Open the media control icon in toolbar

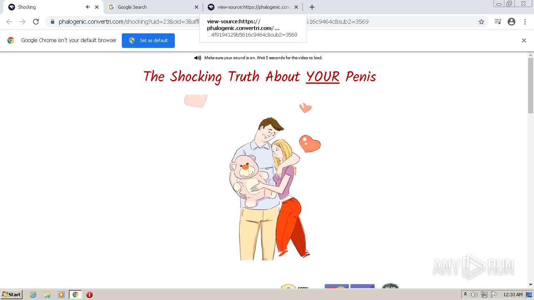[498, 22]
